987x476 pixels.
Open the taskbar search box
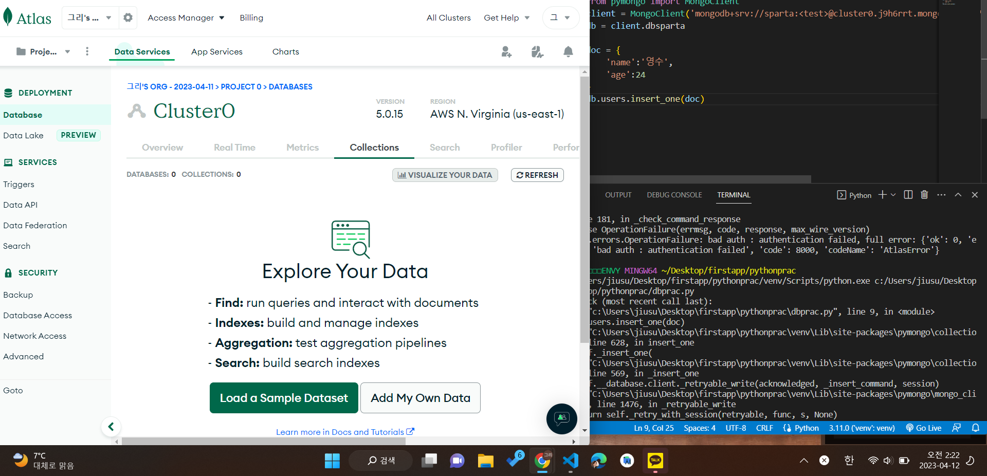coord(381,461)
